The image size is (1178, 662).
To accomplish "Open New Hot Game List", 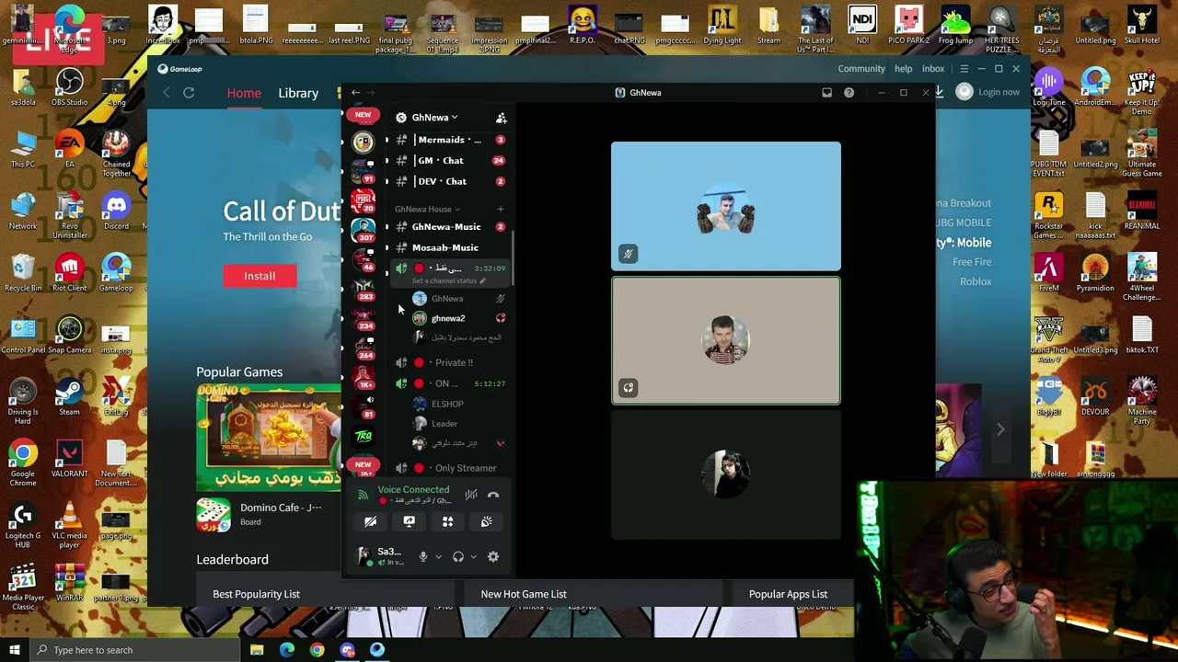I will [524, 594].
